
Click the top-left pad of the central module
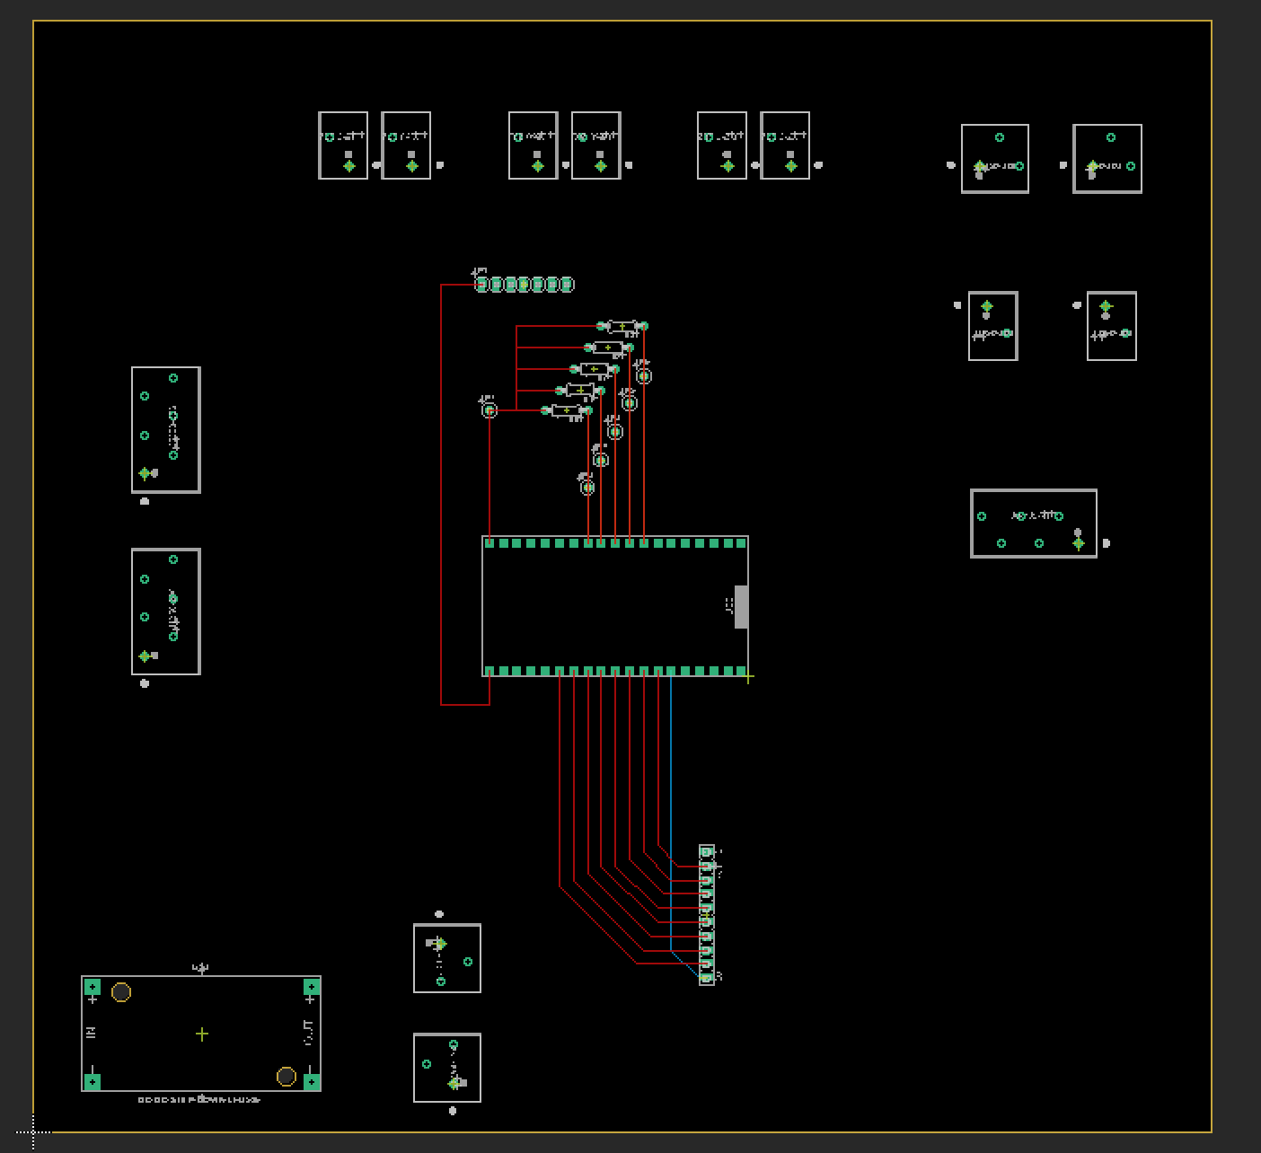click(x=489, y=543)
